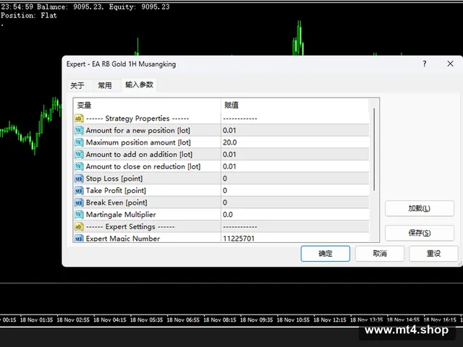The image size is (463, 347).
Task: Click the '18 Nov 09:35' chart time label
Action: click(256, 320)
